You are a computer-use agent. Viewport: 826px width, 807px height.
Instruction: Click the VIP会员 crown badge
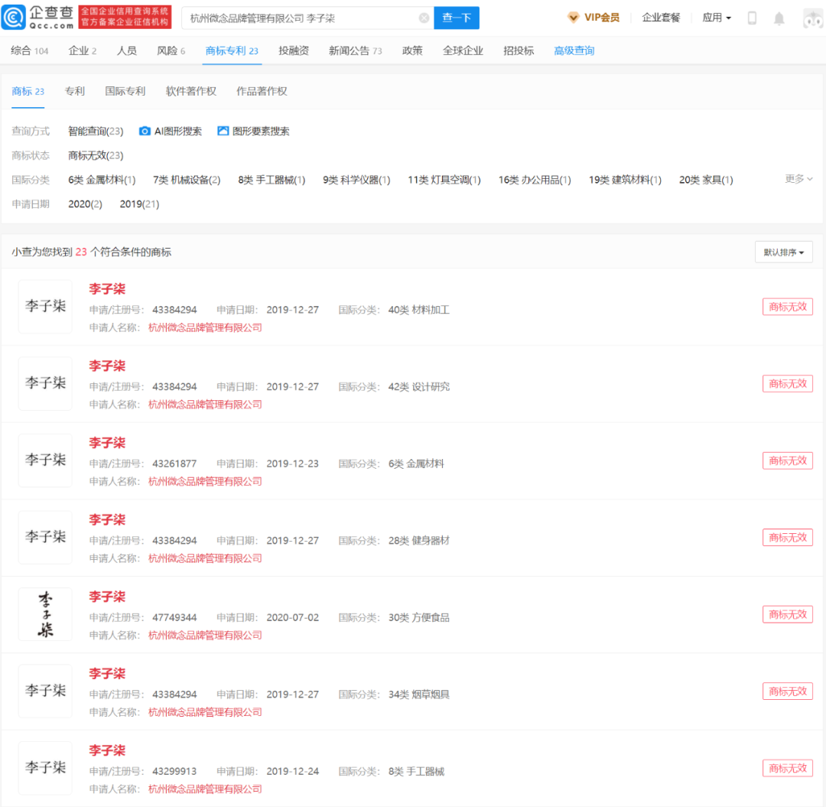tap(593, 17)
